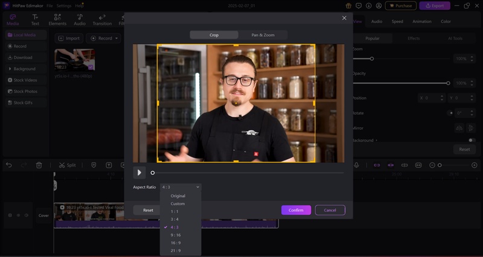Zoom in the timeline with plus icon
This screenshot has width=483, height=257.
pyautogui.click(x=475, y=165)
